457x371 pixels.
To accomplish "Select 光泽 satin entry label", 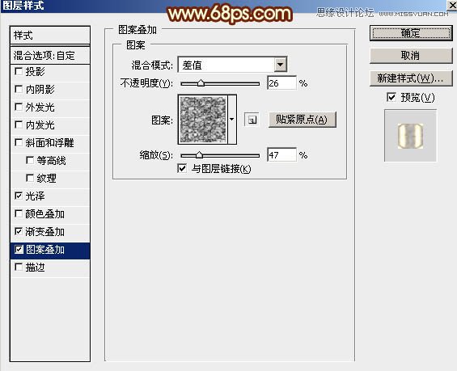I will (x=35, y=196).
